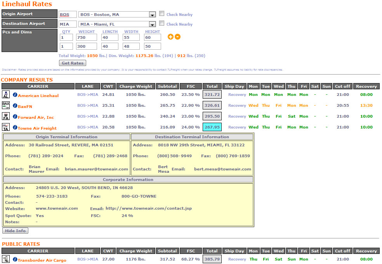
Task: Click the Towne Air Freight logo icon
Action: point(6,127)
